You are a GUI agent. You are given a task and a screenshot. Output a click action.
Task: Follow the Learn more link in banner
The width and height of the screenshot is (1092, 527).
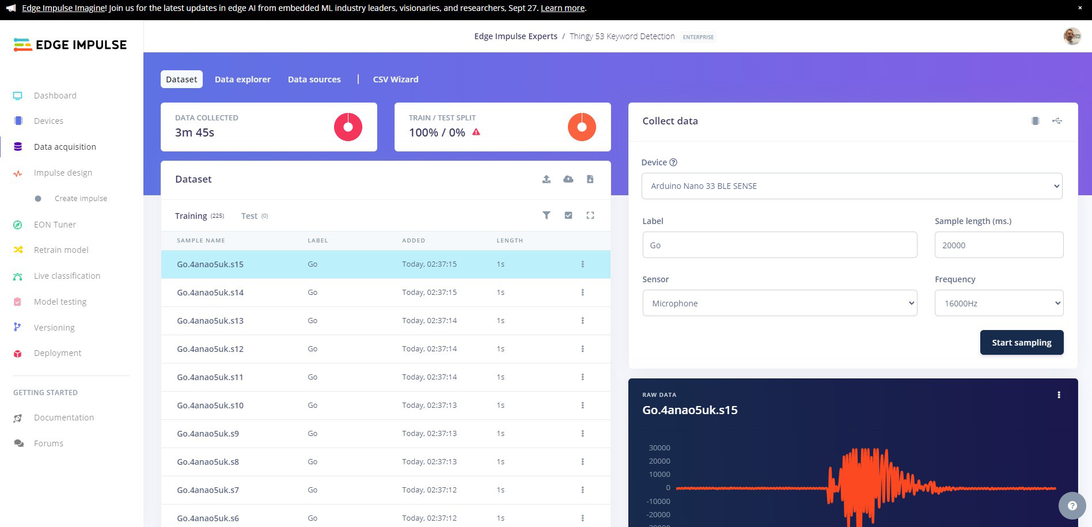[563, 8]
